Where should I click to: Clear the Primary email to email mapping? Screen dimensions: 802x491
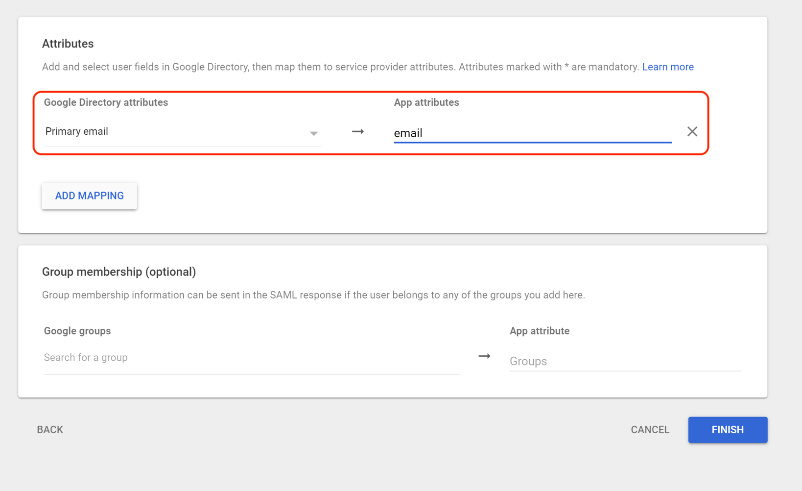(x=692, y=131)
